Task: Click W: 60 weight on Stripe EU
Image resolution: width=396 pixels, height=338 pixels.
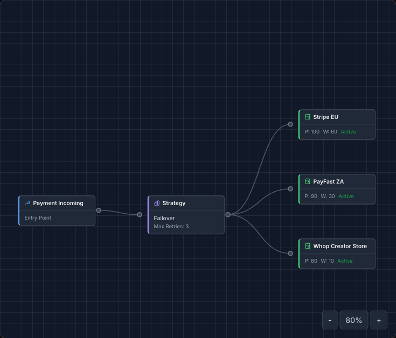Action: 330,132
